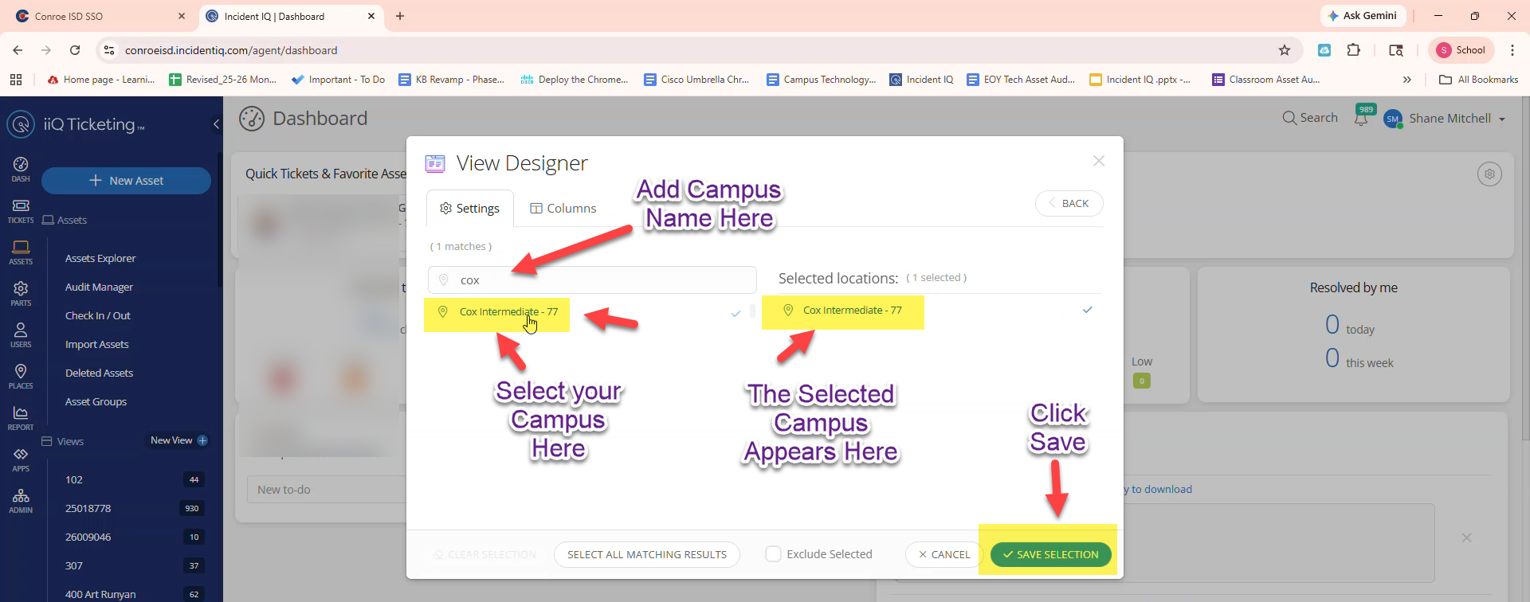Open a new browser tab
This screenshot has width=1530, height=602.
click(x=400, y=16)
